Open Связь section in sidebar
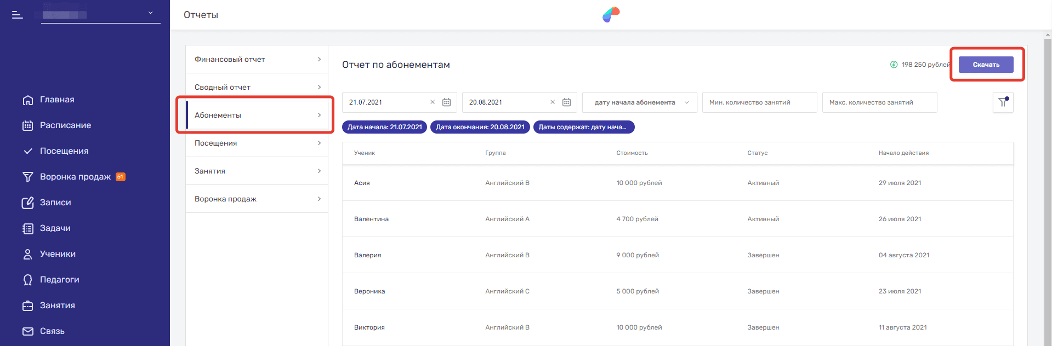The width and height of the screenshot is (1052, 346). (52, 331)
